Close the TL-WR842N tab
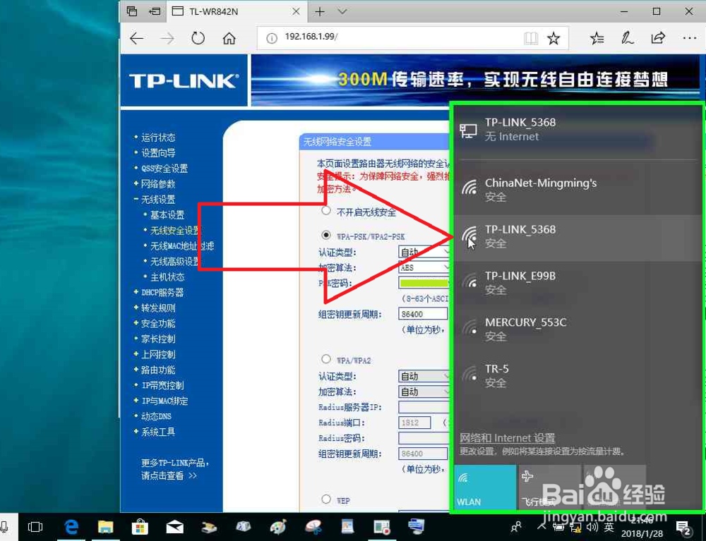The height and width of the screenshot is (541, 706). pyautogui.click(x=296, y=12)
